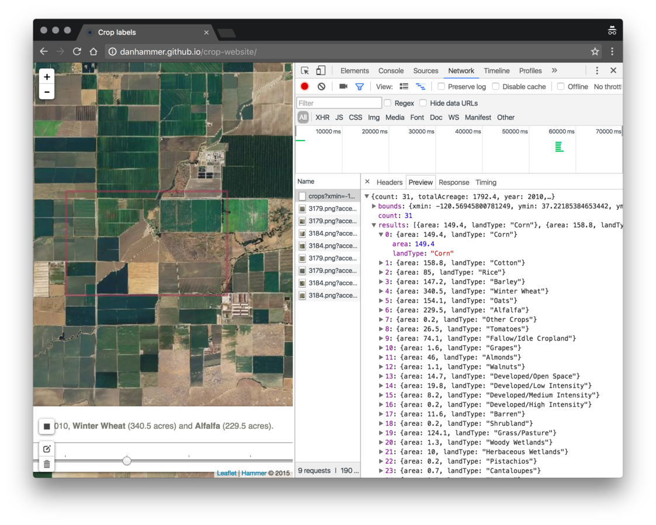Open the Chrome three-dot menu
656x525 pixels.
pos(612,51)
